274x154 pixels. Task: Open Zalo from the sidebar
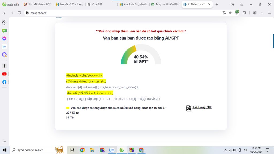(4, 47)
